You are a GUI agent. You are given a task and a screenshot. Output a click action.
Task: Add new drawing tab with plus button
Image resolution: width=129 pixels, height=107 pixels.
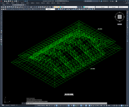point(28,5)
